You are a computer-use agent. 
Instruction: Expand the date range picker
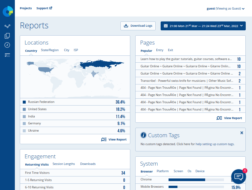[x=203, y=26]
